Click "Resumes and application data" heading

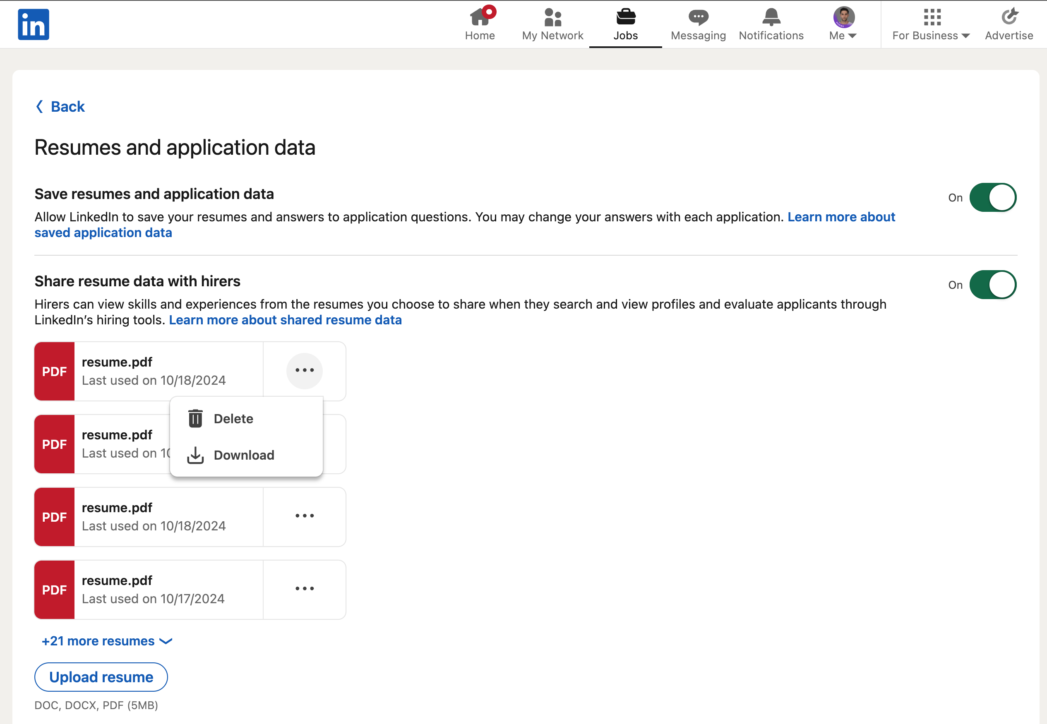[x=175, y=147]
